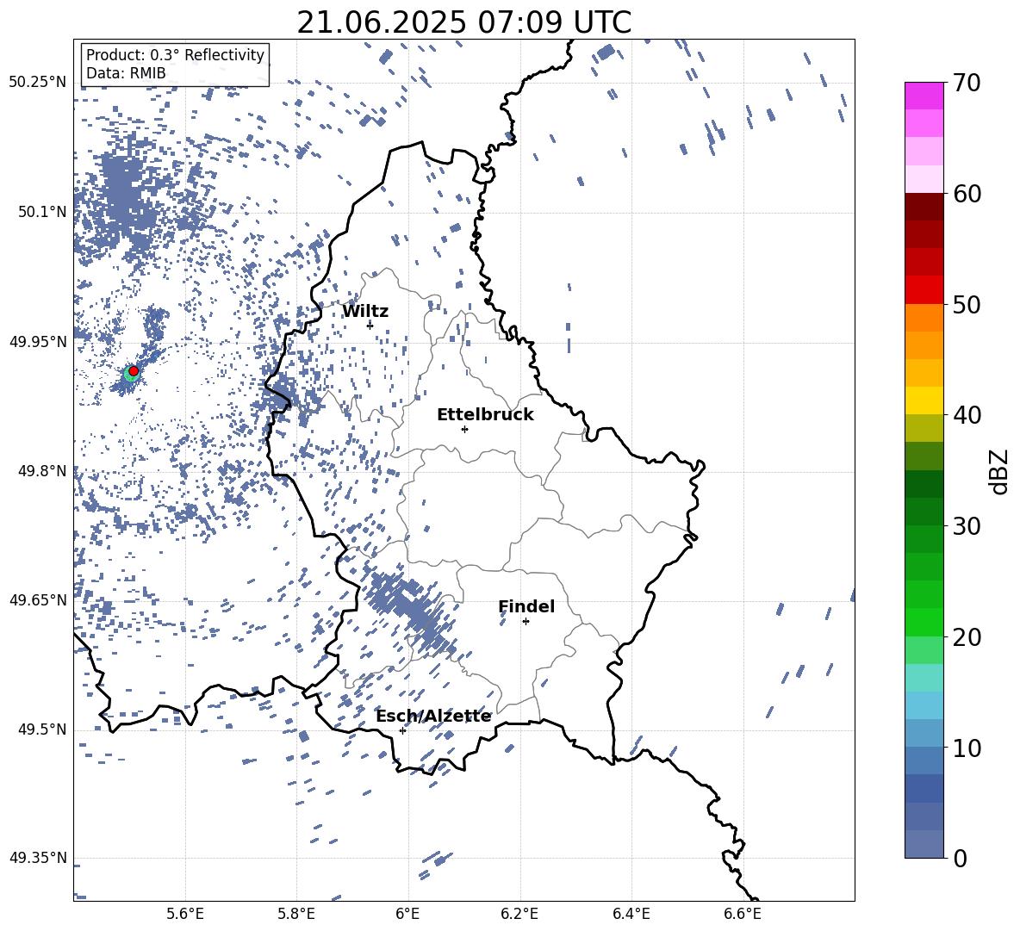
Task: Click the magenta top colorbar segment
Action: click(924, 96)
